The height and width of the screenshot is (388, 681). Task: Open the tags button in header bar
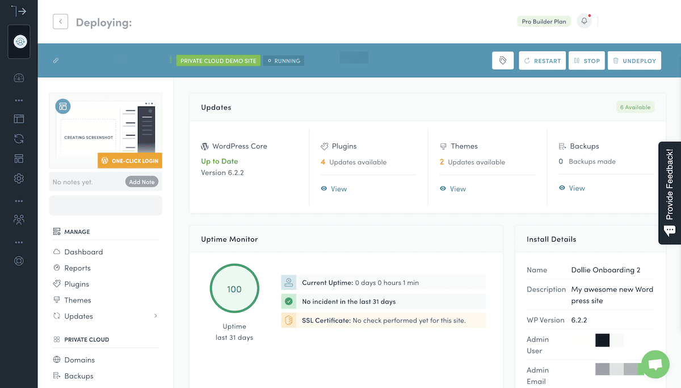tap(503, 61)
